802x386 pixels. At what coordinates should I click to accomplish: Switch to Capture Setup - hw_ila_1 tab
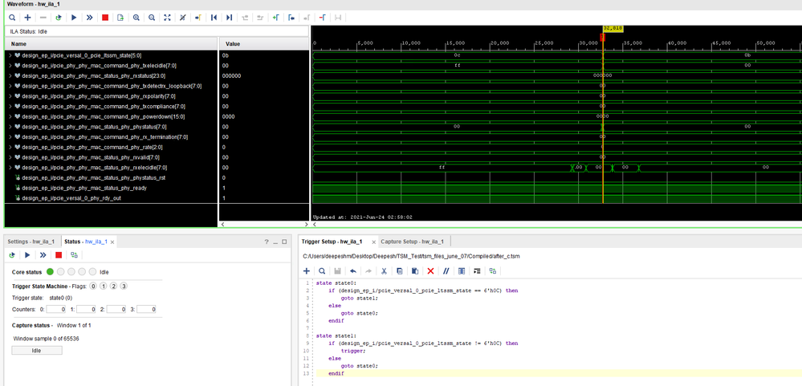click(412, 241)
